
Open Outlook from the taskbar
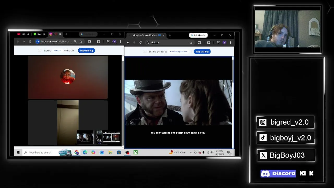click(102, 152)
